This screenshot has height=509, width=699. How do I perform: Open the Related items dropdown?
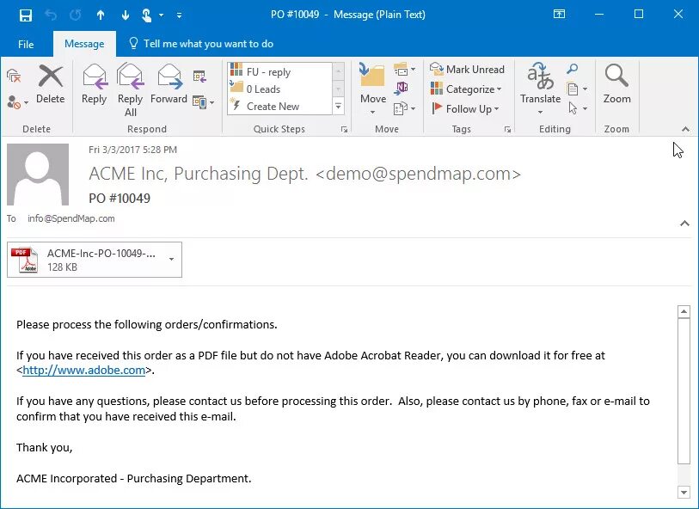pos(577,89)
